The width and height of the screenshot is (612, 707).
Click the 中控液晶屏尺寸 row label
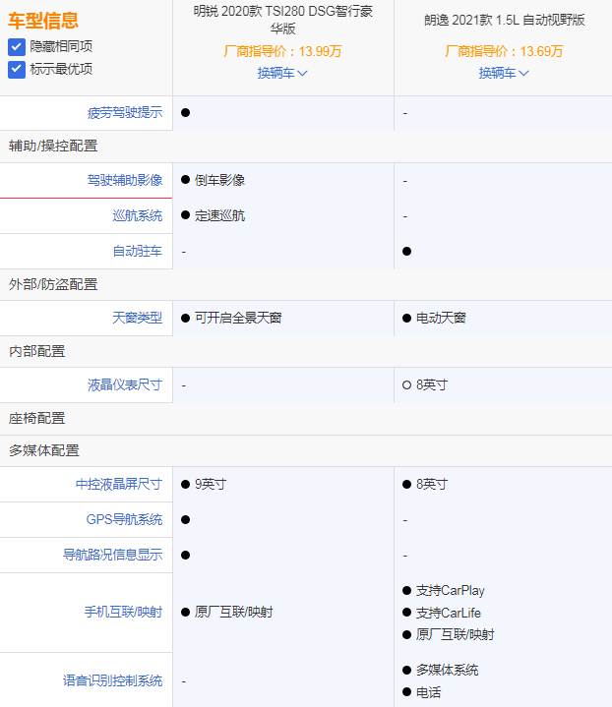118,484
